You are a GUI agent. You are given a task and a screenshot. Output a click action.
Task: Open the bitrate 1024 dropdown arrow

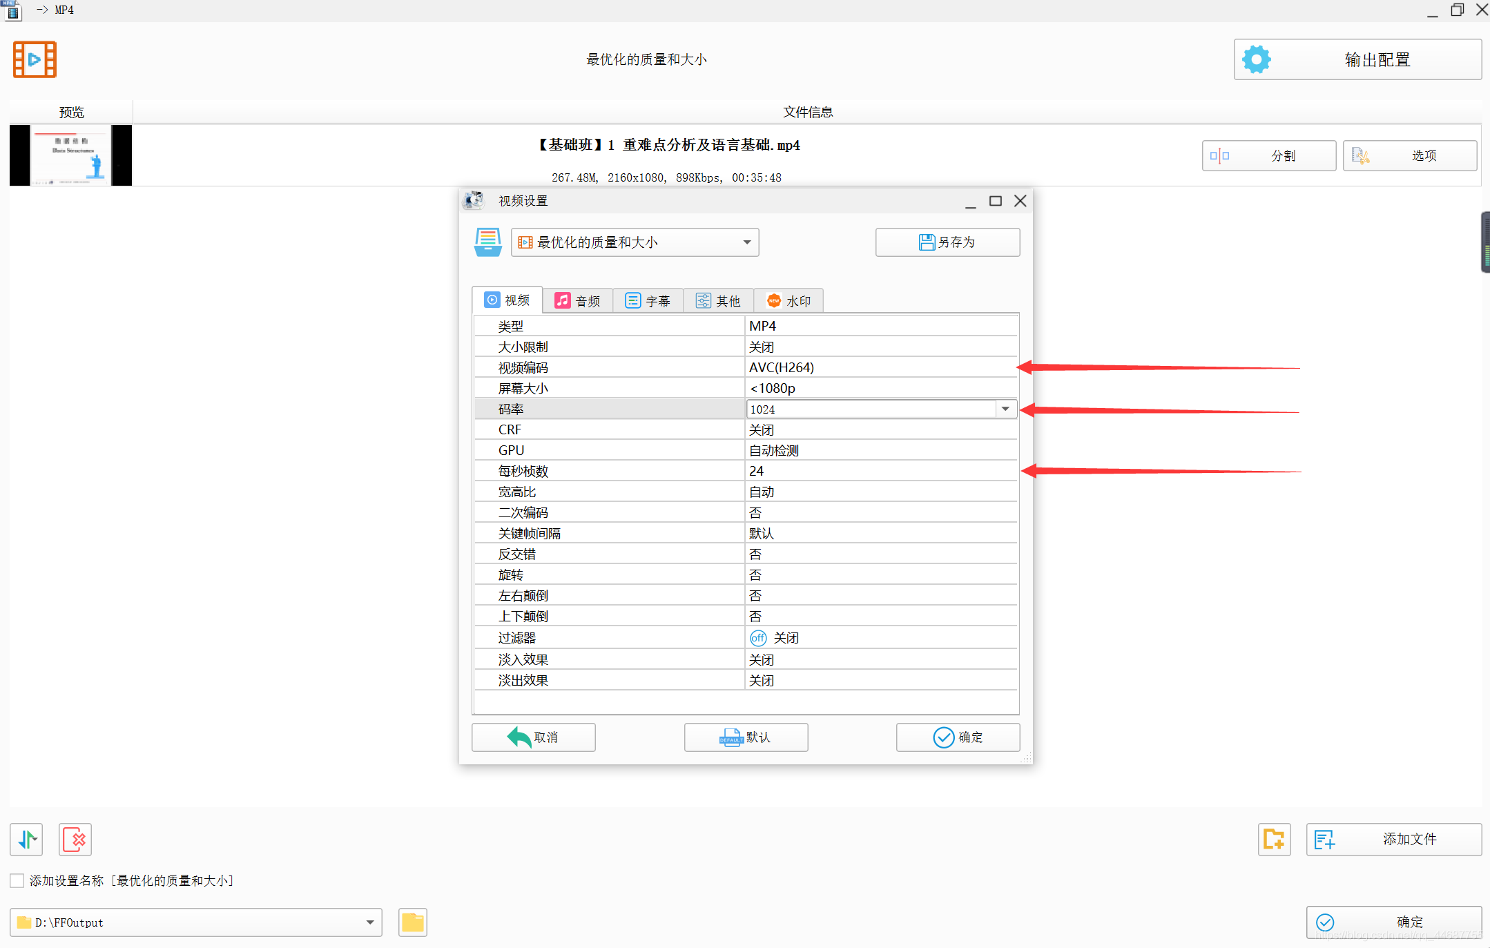pyautogui.click(x=1005, y=409)
